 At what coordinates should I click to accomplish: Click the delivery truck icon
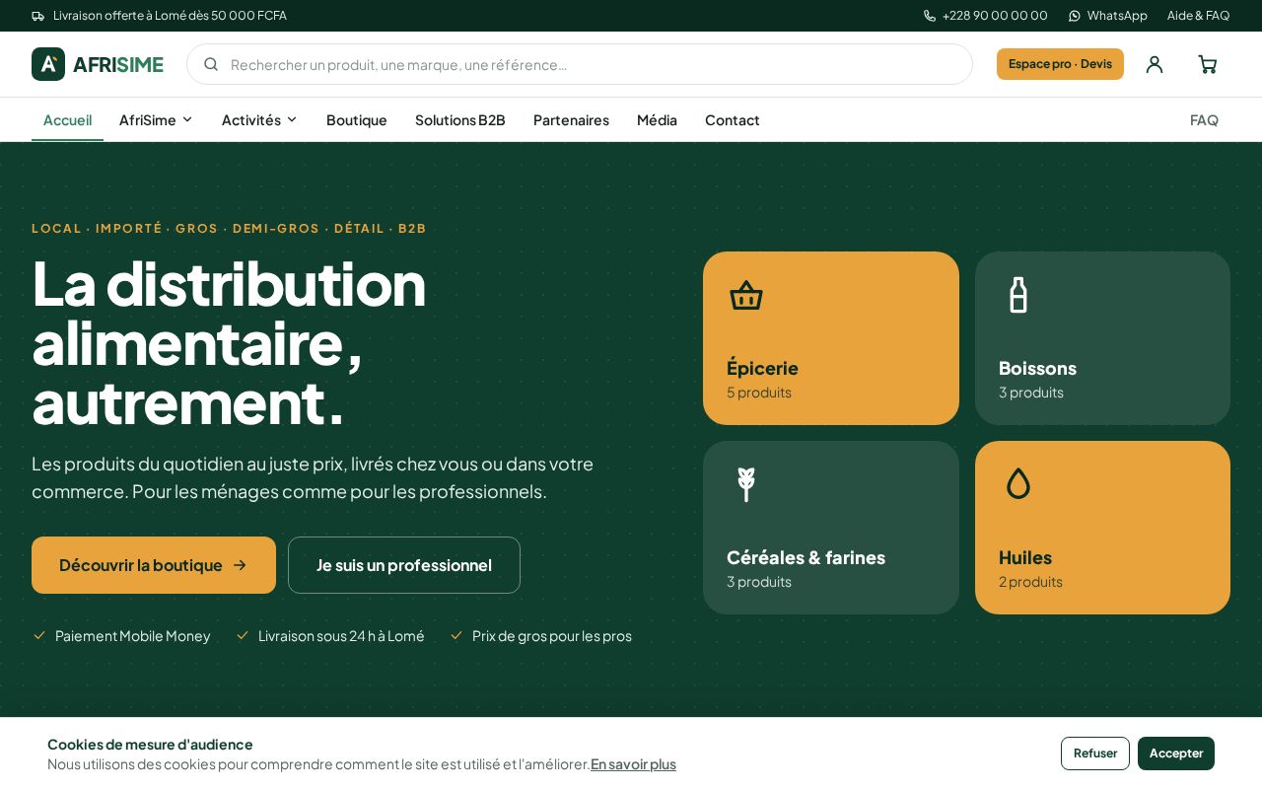[x=37, y=16]
